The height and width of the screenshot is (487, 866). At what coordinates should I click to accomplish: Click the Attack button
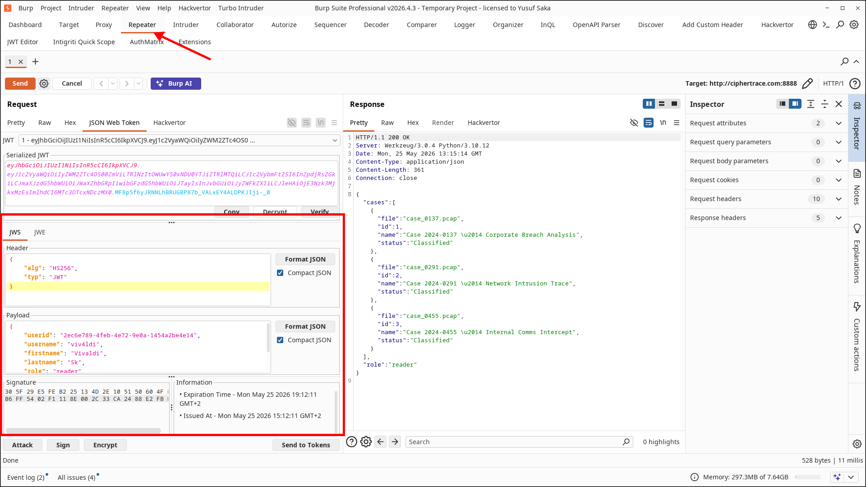23,445
